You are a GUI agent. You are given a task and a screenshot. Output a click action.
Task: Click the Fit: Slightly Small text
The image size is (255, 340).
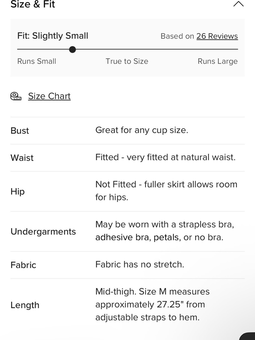[x=53, y=36]
